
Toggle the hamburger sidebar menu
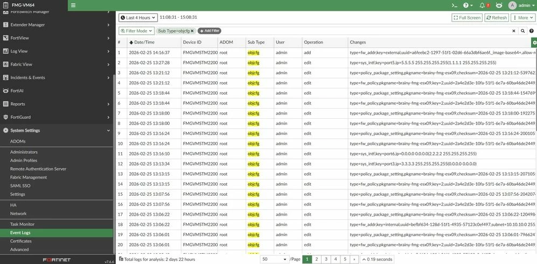(x=73, y=5)
